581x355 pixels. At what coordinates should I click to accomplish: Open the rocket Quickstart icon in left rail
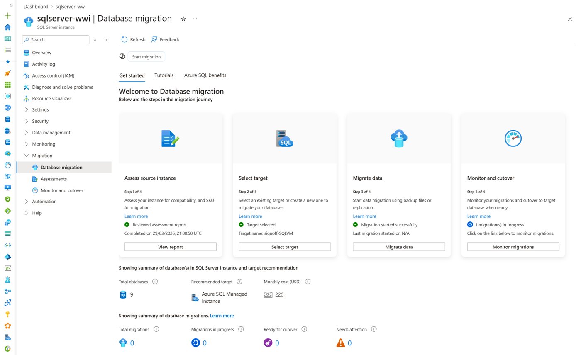(x=7, y=73)
